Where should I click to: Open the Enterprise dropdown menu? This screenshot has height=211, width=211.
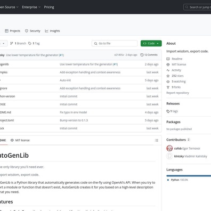click(31, 7)
